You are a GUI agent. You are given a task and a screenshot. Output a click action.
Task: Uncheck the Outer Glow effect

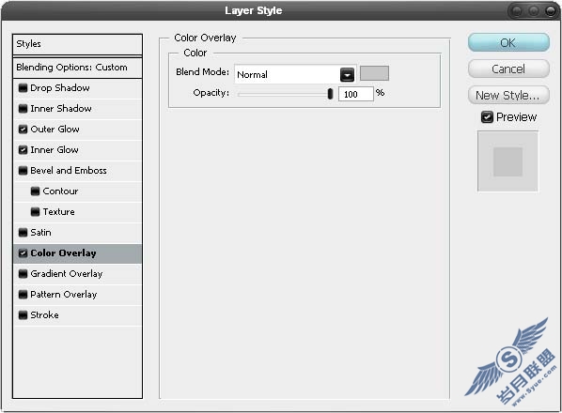click(x=23, y=130)
